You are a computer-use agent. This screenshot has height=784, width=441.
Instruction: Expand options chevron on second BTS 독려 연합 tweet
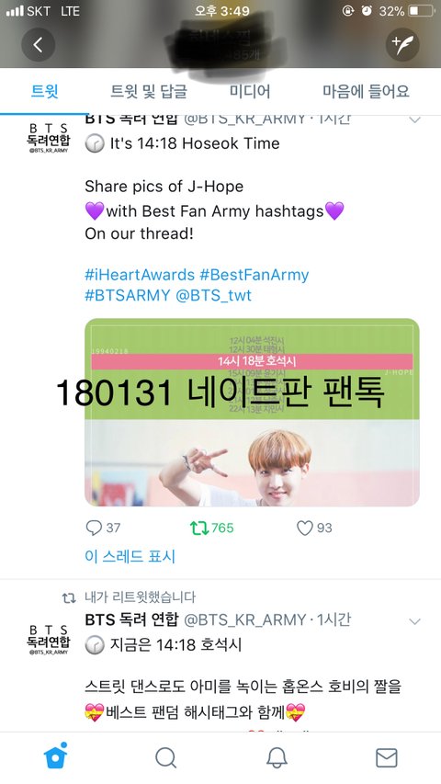pos(414,621)
